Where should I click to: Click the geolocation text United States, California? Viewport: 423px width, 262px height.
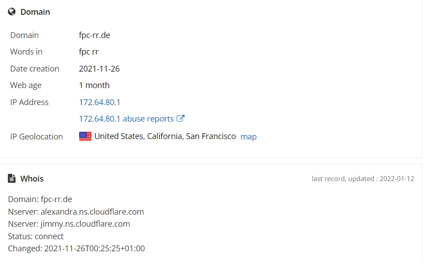tap(139, 136)
